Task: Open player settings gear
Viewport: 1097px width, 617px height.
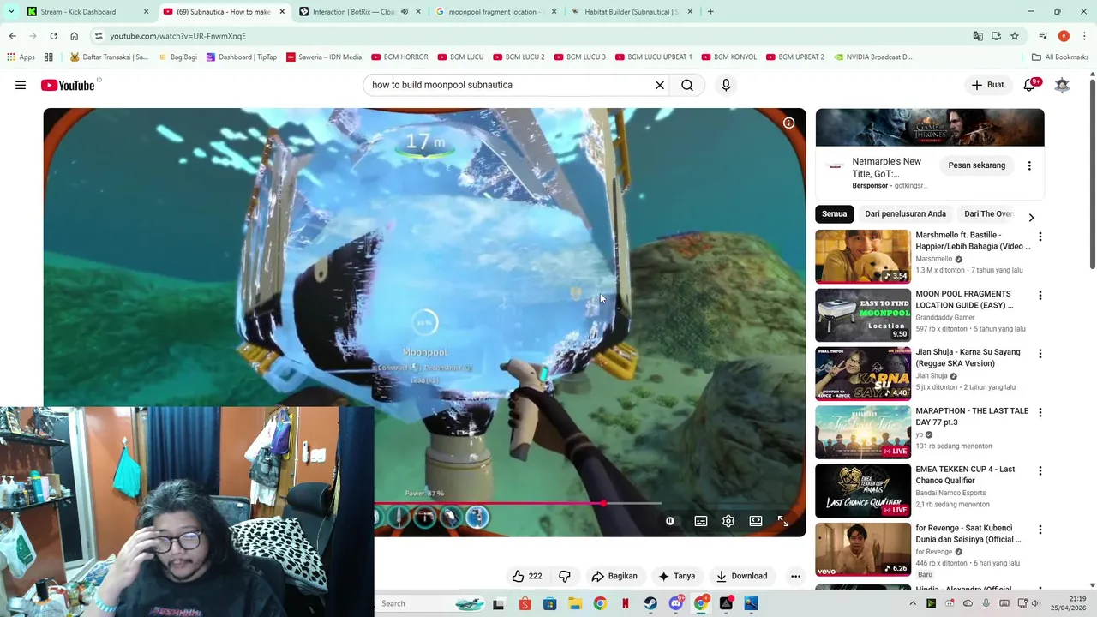Action: (x=728, y=521)
